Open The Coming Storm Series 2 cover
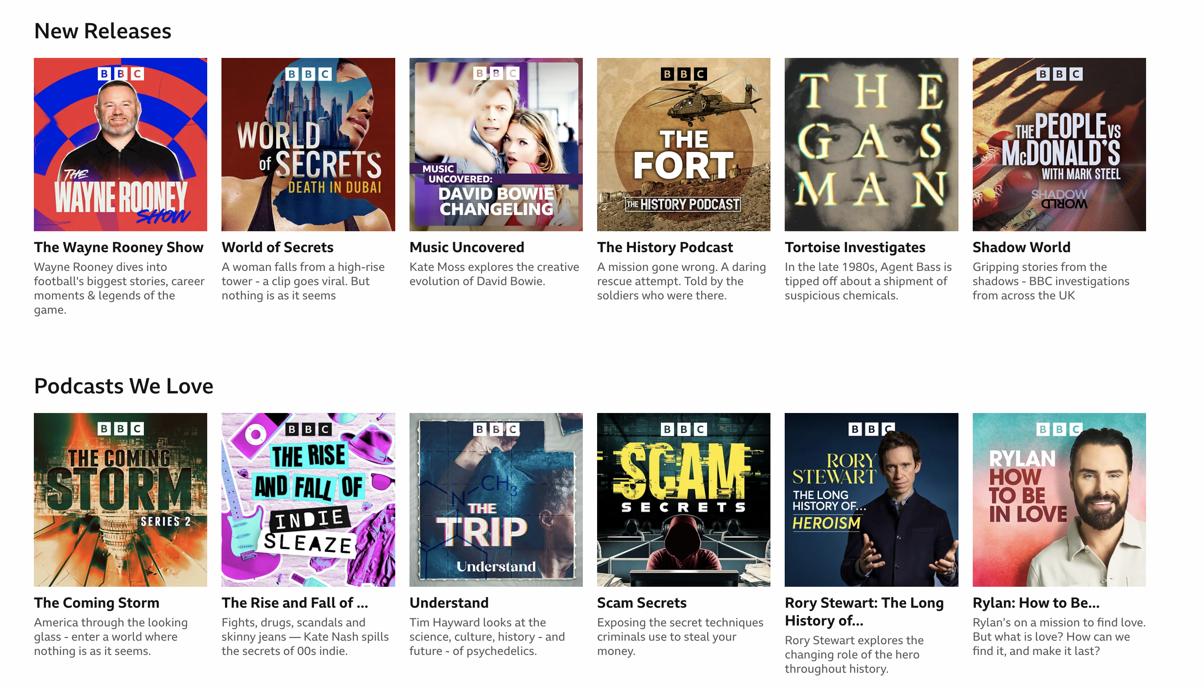The width and height of the screenshot is (1204, 687). pyautogui.click(x=120, y=499)
